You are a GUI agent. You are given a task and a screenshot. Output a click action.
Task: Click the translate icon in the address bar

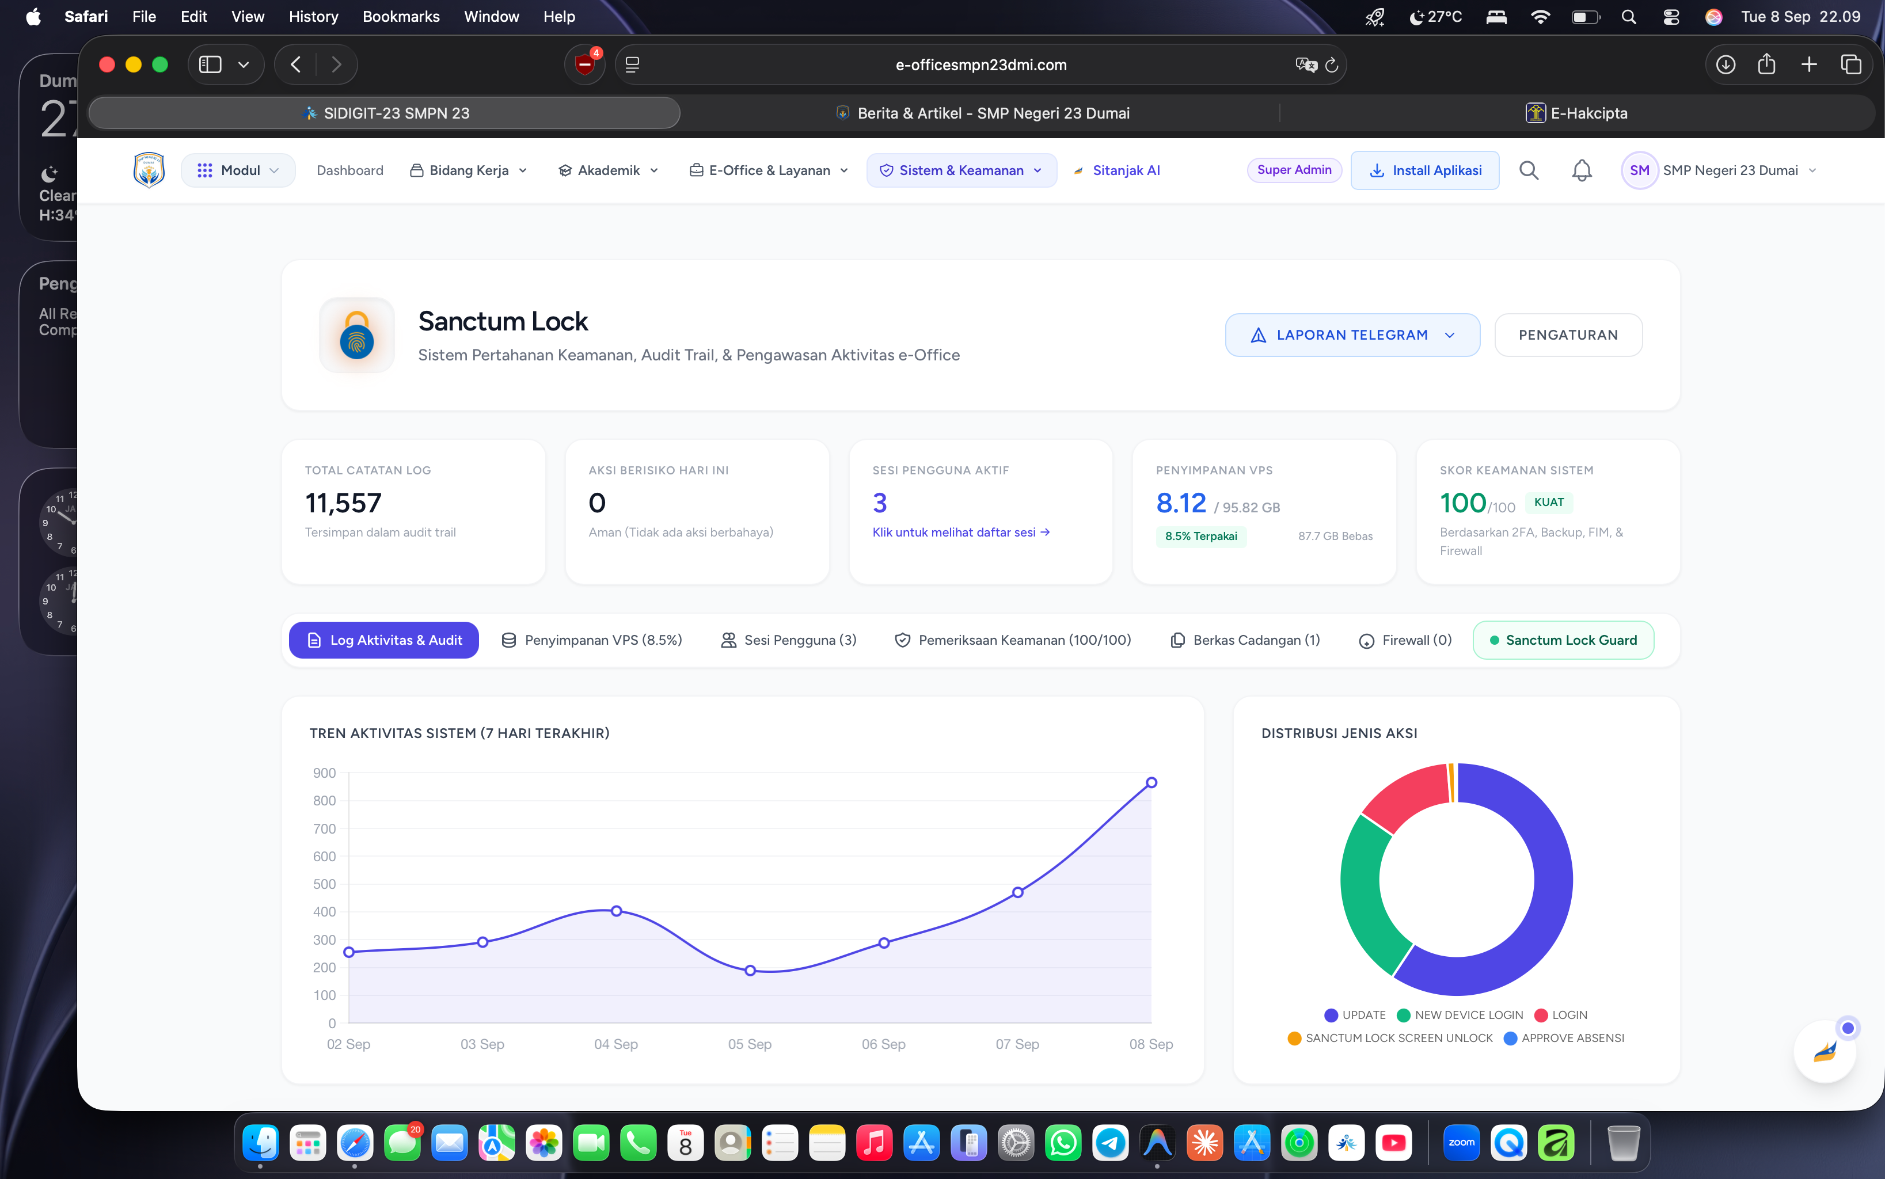click(1306, 64)
